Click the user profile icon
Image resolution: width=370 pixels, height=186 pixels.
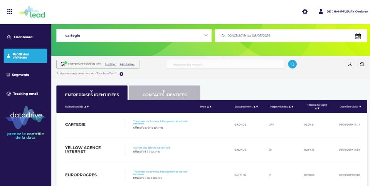321,12
